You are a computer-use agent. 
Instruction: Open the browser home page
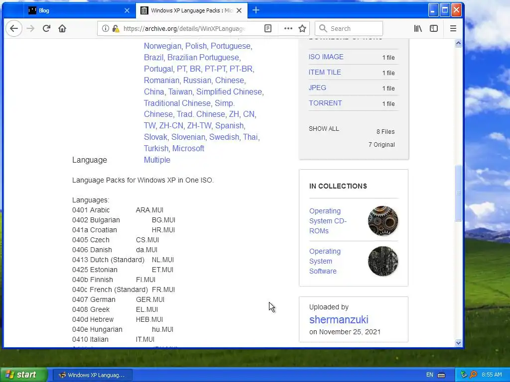click(x=62, y=28)
